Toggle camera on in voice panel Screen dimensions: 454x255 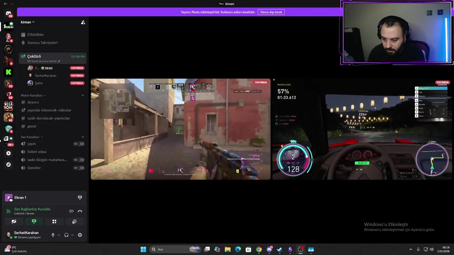[14, 221]
